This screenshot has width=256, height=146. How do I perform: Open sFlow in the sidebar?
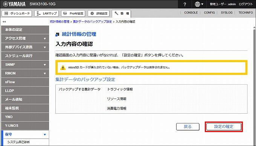point(25,82)
